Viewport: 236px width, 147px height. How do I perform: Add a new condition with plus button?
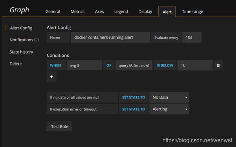(x=51, y=77)
